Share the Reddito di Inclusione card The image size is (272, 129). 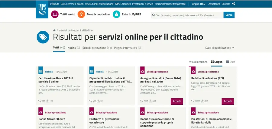202,101
